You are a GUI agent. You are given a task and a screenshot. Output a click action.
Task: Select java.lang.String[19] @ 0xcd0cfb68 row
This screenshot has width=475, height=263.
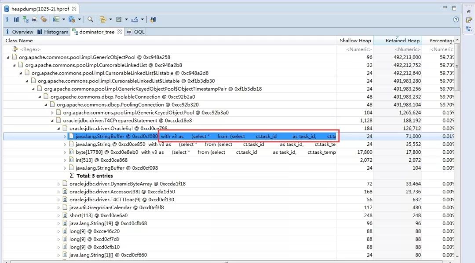pos(229,223)
